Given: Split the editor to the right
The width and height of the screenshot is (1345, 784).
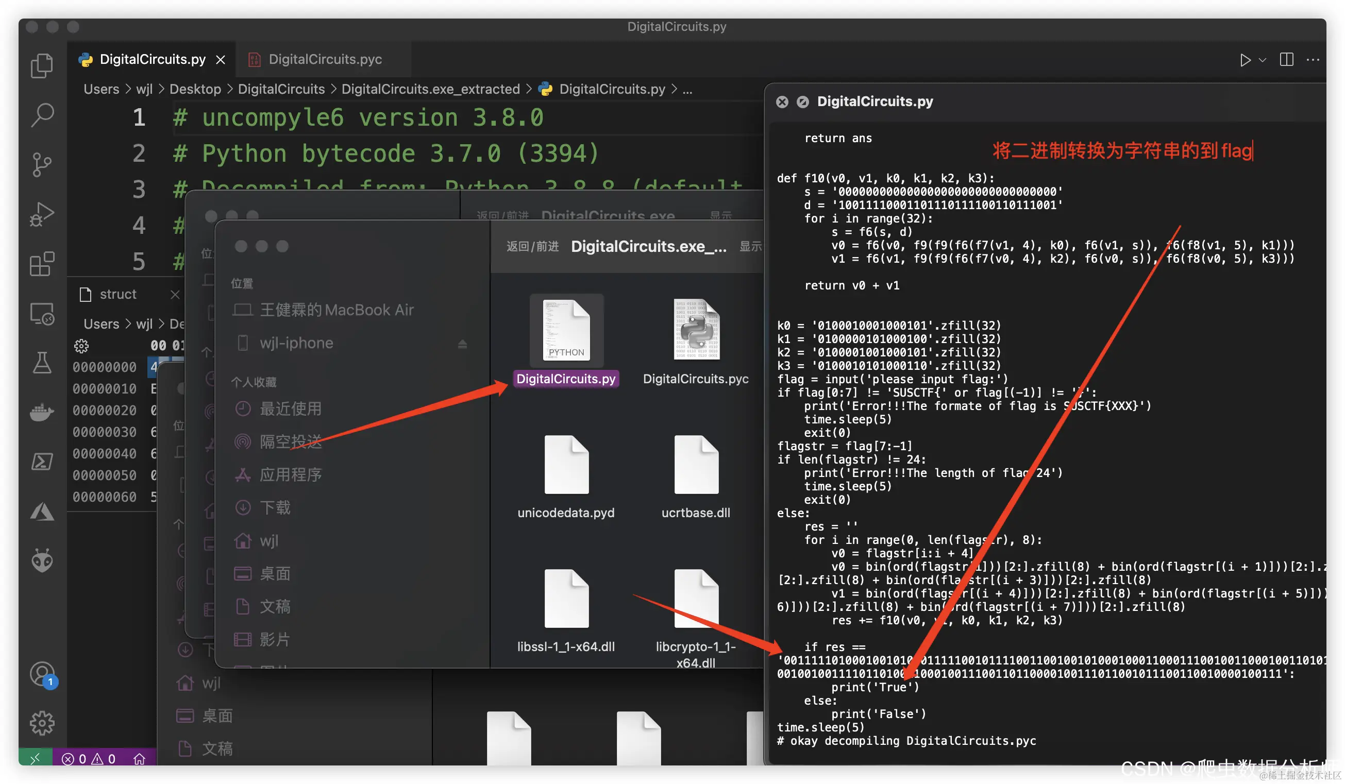Looking at the screenshot, I should pos(1287,60).
